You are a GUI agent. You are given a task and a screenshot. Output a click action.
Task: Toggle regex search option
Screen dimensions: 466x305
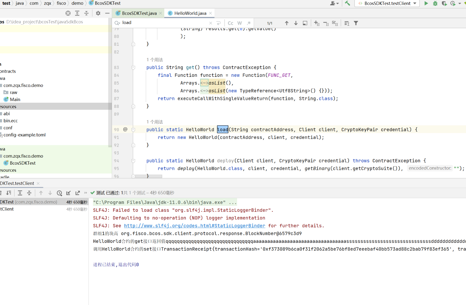[x=249, y=23]
